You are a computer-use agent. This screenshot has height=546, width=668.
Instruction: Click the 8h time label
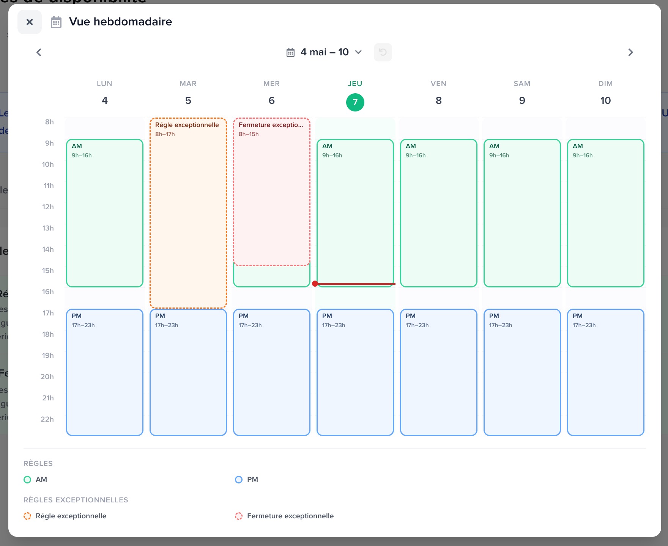(49, 122)
